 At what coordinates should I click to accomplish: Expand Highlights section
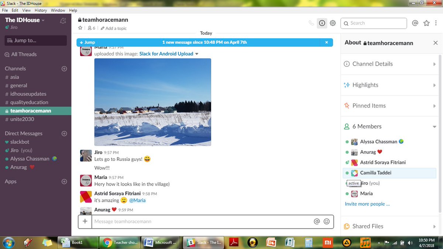click(x=389, y=85)
